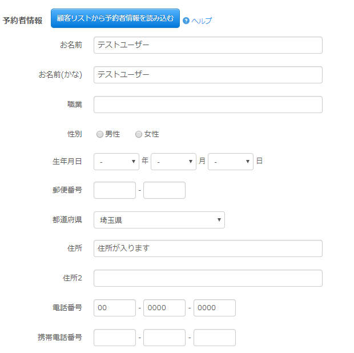The image size is (354, 353).
Task: Open the ヘルプ link
Action: 202,21
